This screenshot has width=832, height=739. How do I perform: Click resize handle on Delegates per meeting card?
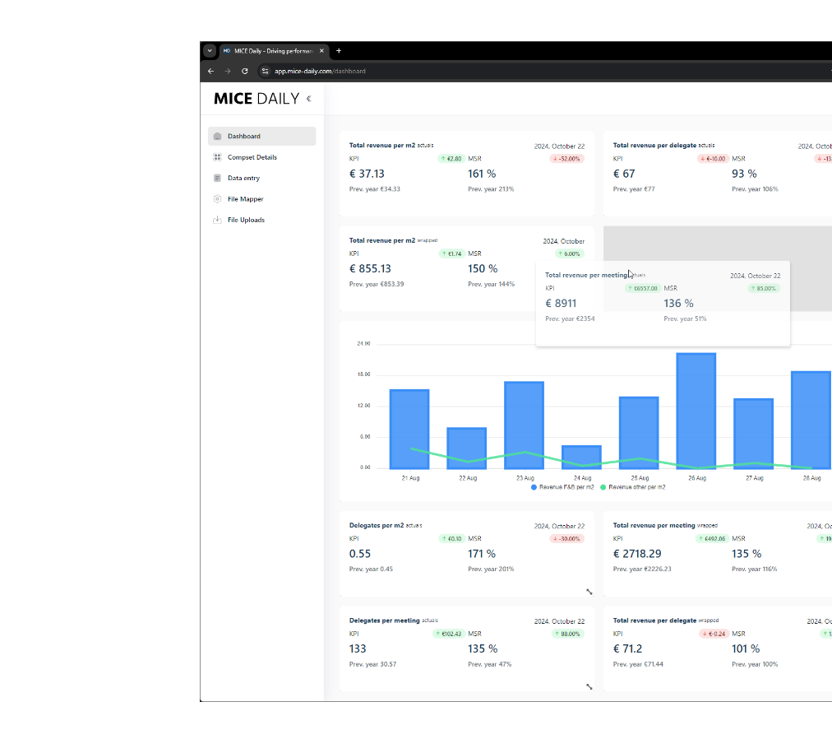(x=589, y=686)
